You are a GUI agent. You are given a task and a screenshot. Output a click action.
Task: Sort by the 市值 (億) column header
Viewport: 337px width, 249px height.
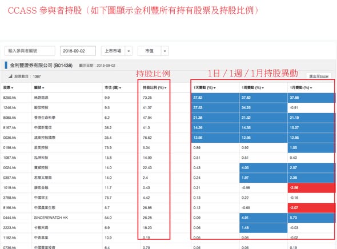point(113,87)
